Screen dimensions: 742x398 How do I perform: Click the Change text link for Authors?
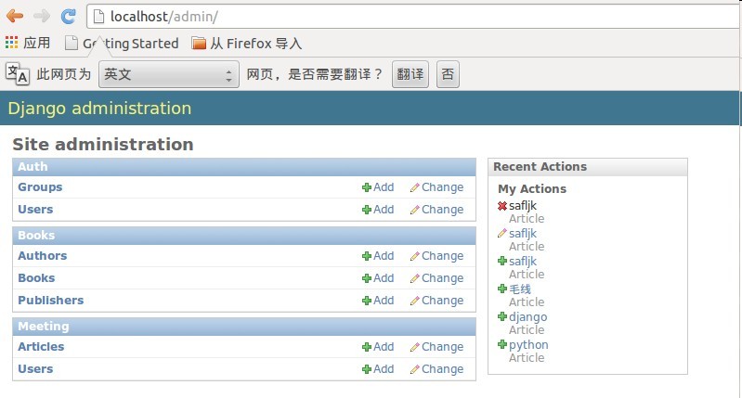point(442,256)
